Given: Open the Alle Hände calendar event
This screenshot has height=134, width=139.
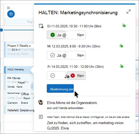Looking at the screenshot, I should (x=19, y=82).
